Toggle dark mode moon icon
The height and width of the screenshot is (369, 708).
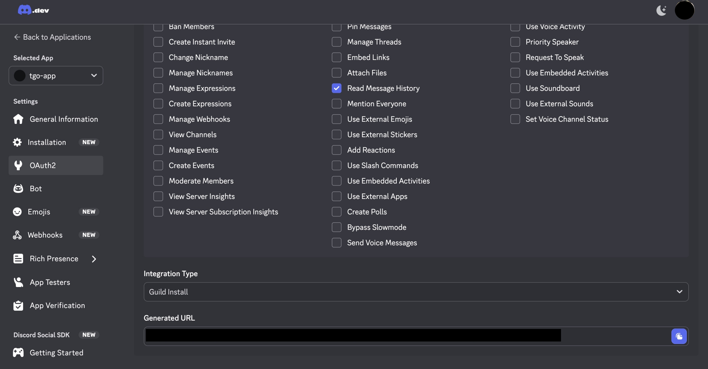pyautogui.click(x=661, y=11)
